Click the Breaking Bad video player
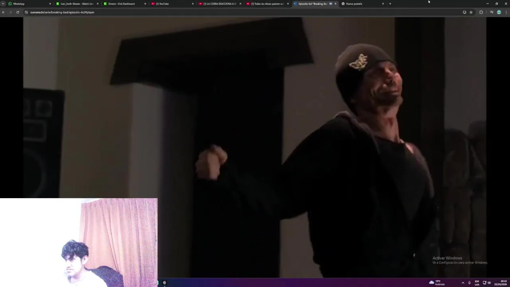Viewport: 510px width, 287px height. click(255, 147)
